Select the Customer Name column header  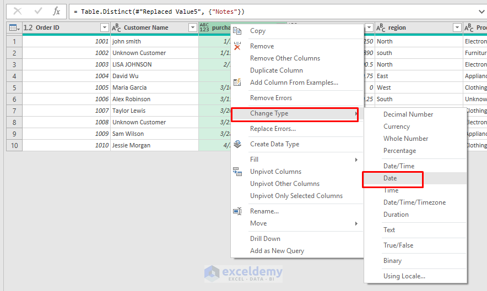154,28
